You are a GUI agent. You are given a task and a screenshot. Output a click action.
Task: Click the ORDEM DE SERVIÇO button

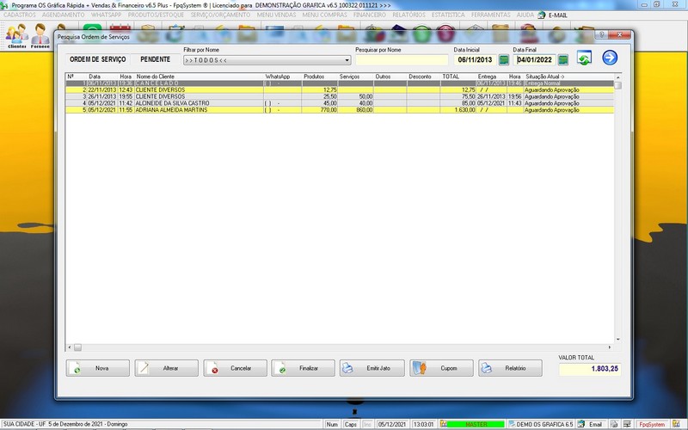(x=97, y=59)
